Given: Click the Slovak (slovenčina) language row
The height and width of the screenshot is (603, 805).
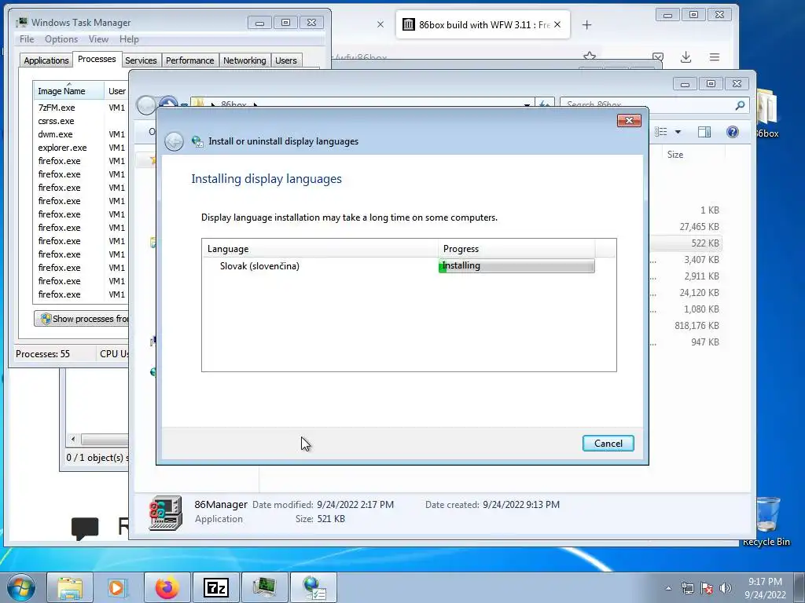Looking at the screenshot, I should 409,266.
